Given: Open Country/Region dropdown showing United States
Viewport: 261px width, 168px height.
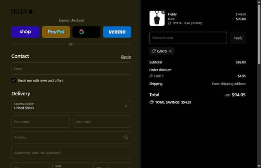Looking at the screenshot, I should 71,106.
